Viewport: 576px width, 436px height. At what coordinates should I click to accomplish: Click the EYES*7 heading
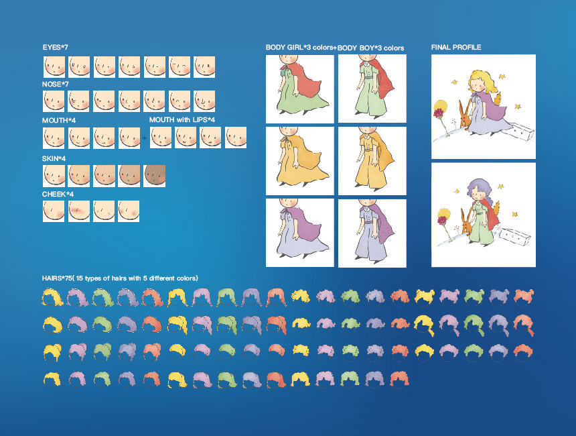pos(55,48)
